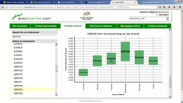Click the Chart Pattern Solutions logo
This screenshot has height=103, width=183.
[87, 16]
